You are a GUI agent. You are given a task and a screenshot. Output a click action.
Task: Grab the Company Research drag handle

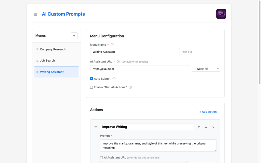pos(37,49)
